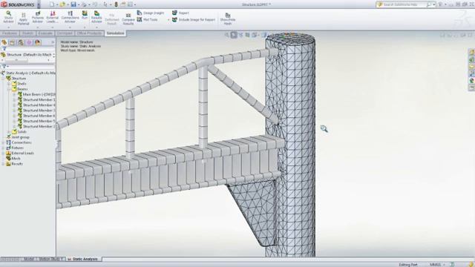Open the FeatureManager design tree tab icon
This screenshot has width=475, height=267.
pos(4,42)
